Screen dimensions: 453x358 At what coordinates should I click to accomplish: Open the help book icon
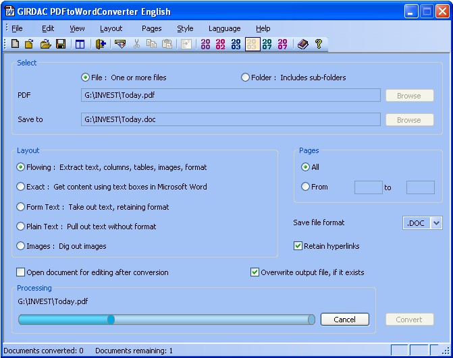(x=302, y=44)
